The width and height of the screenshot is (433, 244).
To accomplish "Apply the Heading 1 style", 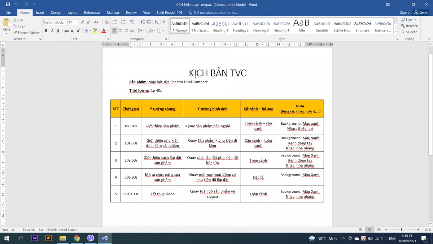I will [220, 26].
